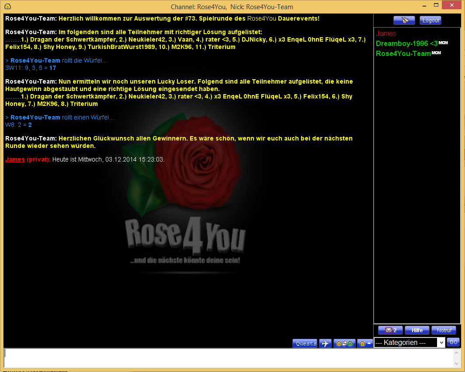Click in the chat message input field
The width and height of the screenshot is (465, 372).
pyautogui.click(x=227, y=358)
